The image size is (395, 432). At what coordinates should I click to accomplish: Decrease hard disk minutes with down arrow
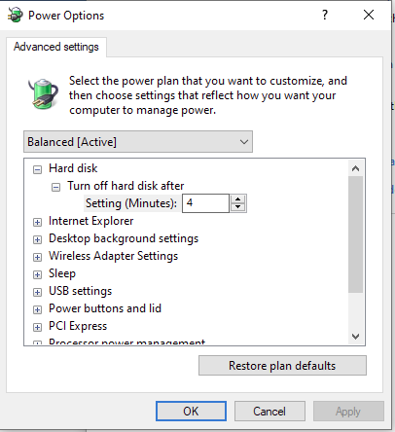(238, 207)
